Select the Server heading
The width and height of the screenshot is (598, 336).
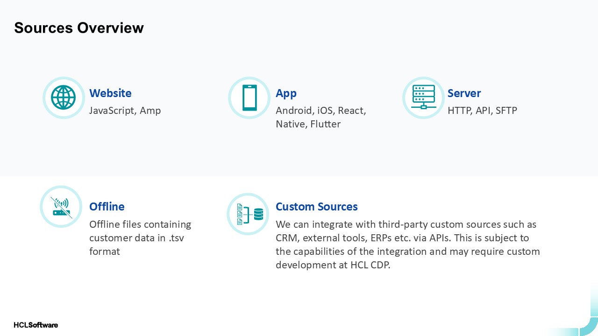pyautogui.click(x=464, y=93)
